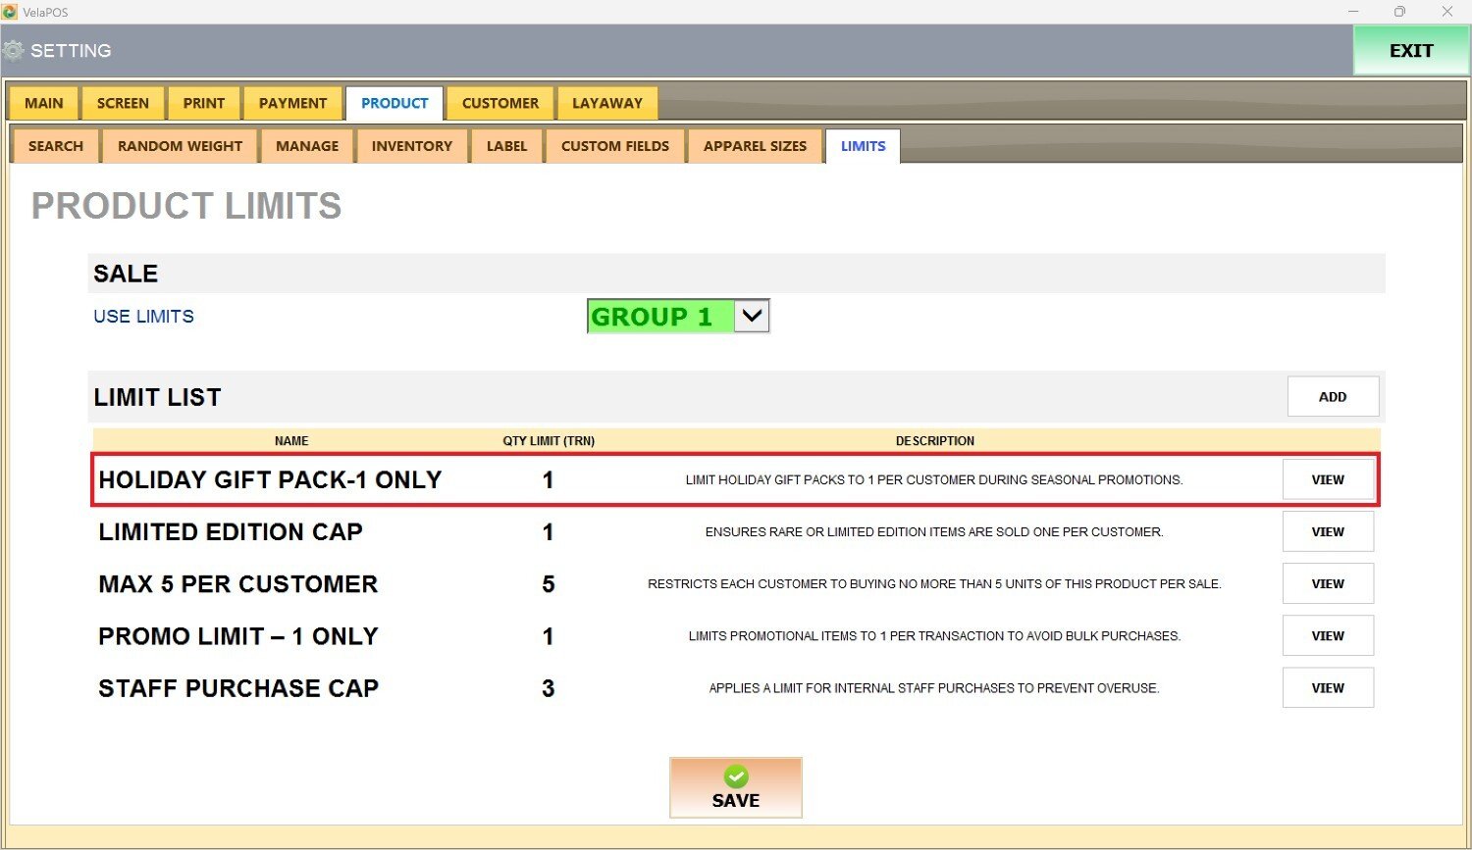Open the Customer tab
This screenshot has height=850, width=1472.
pos(499,103)
